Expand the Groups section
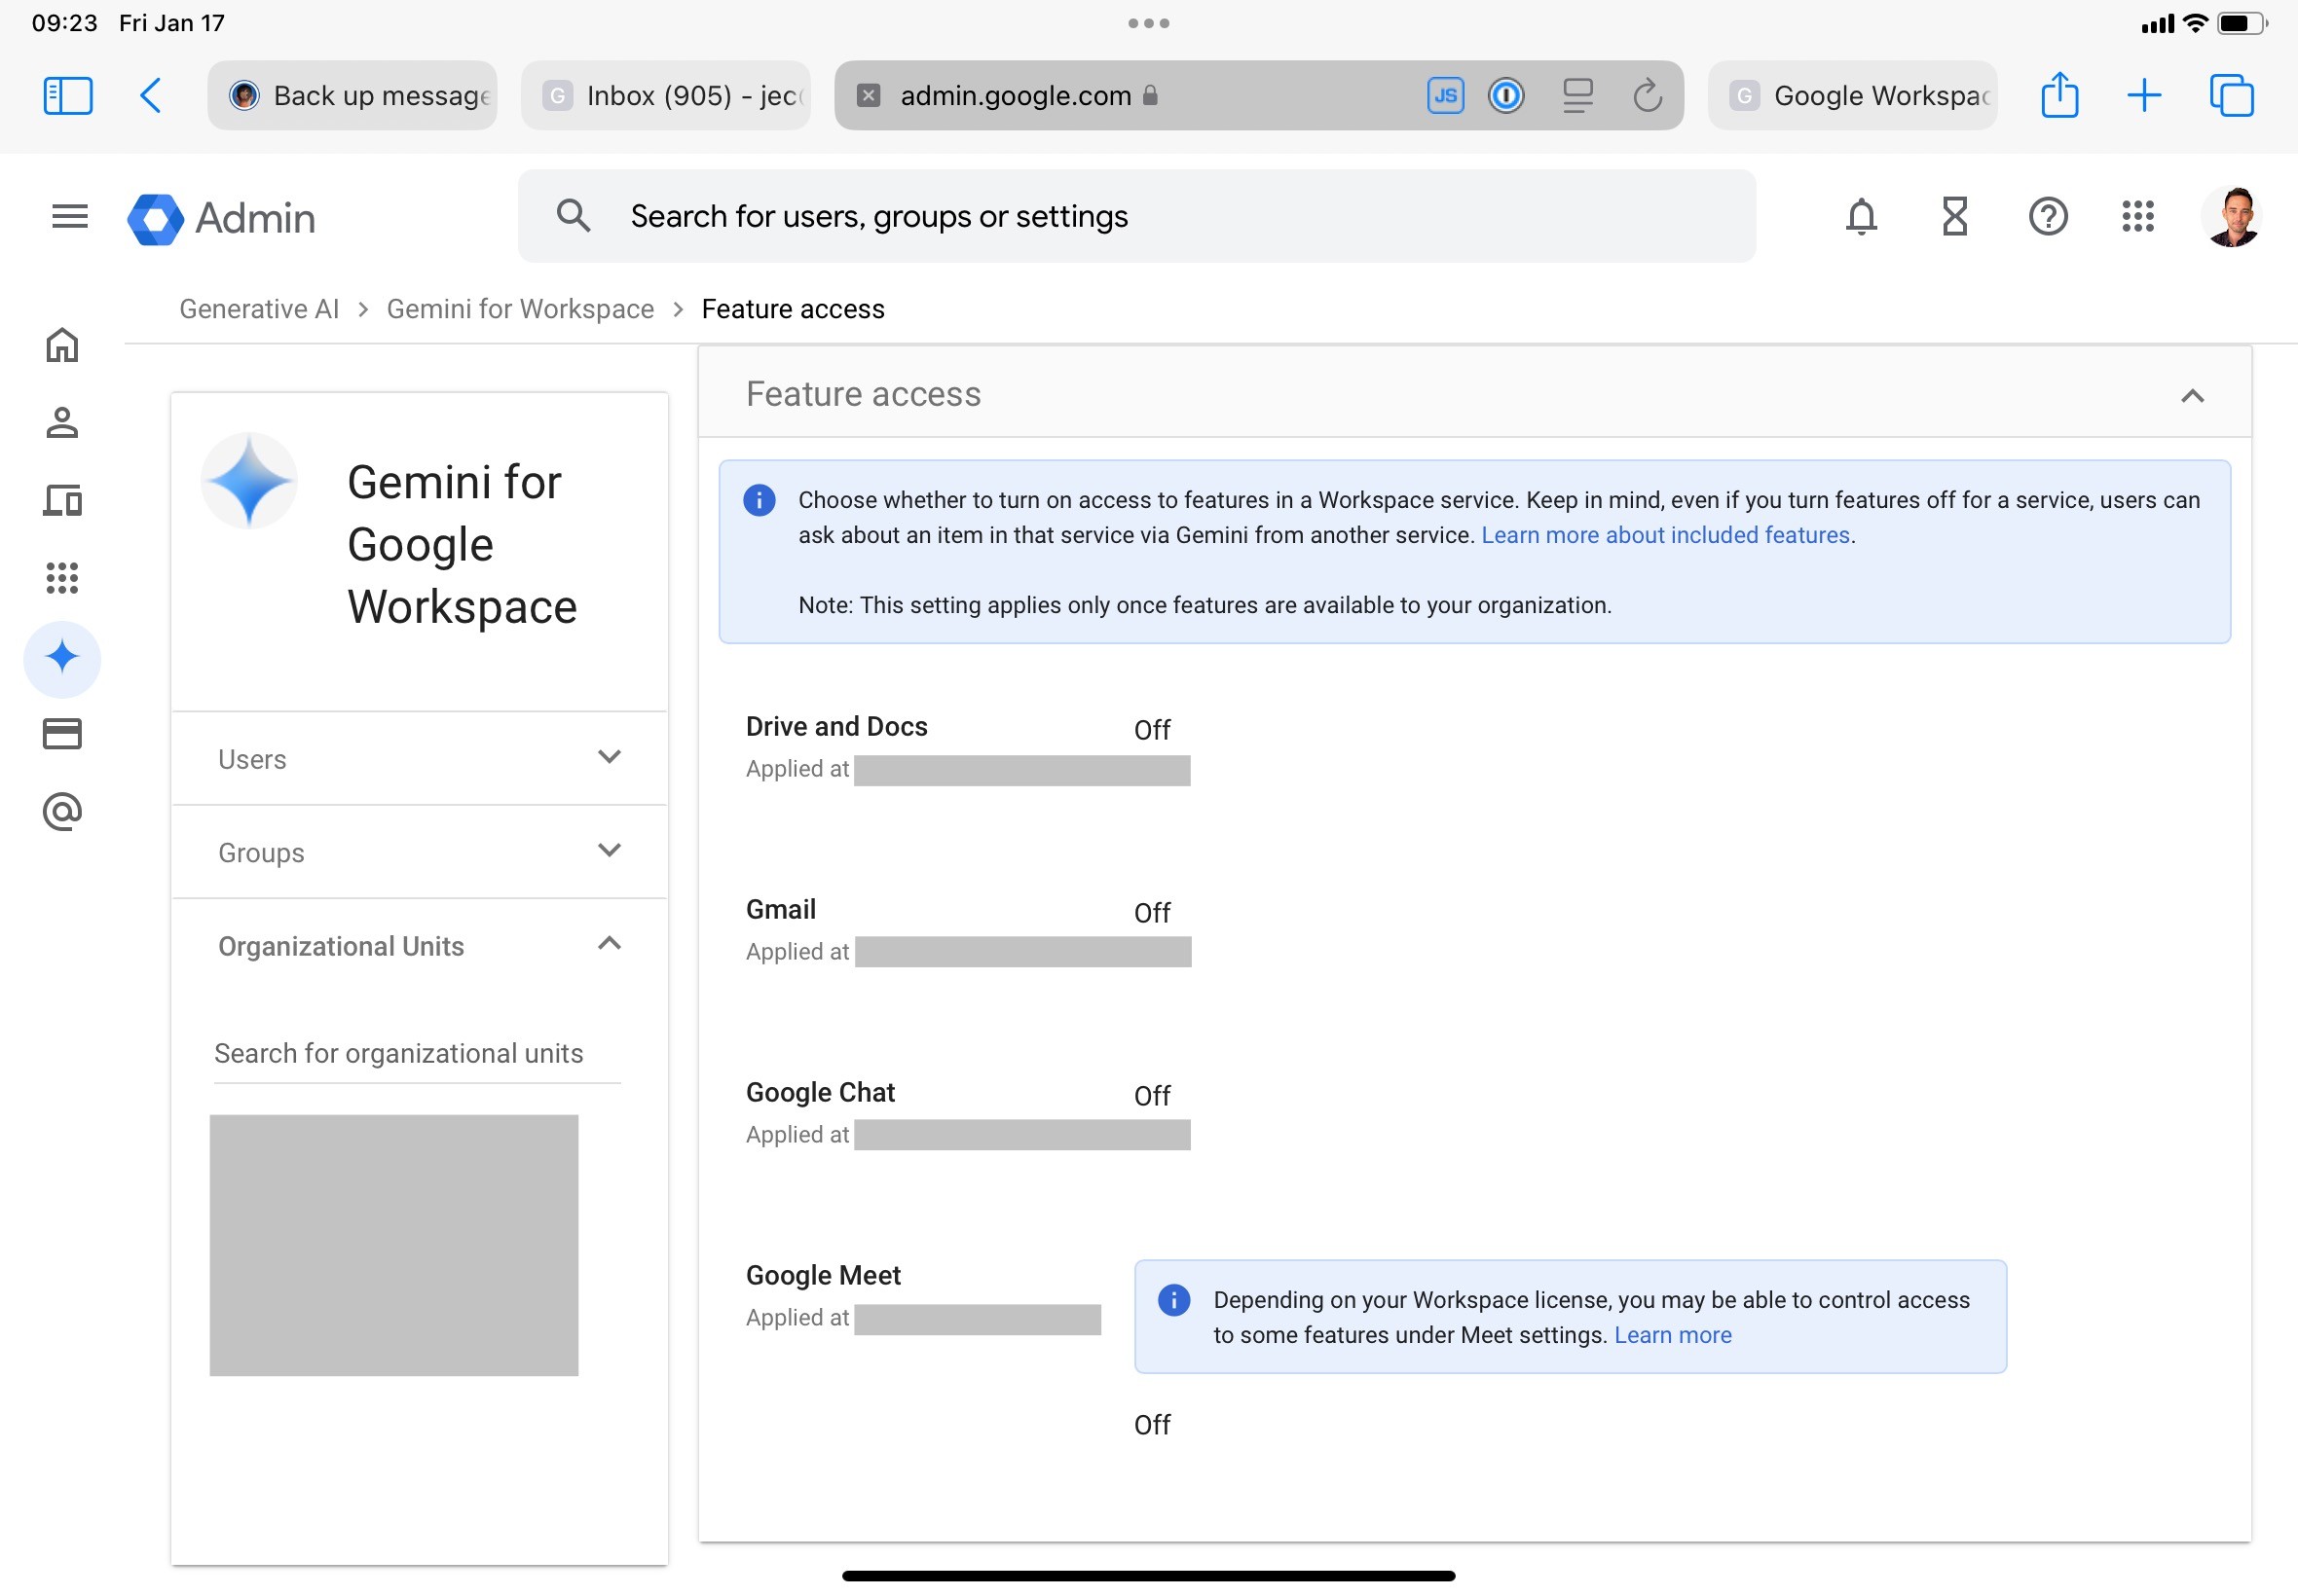The width and height of the screenshot is (2298, 1596). coord(419,852)
